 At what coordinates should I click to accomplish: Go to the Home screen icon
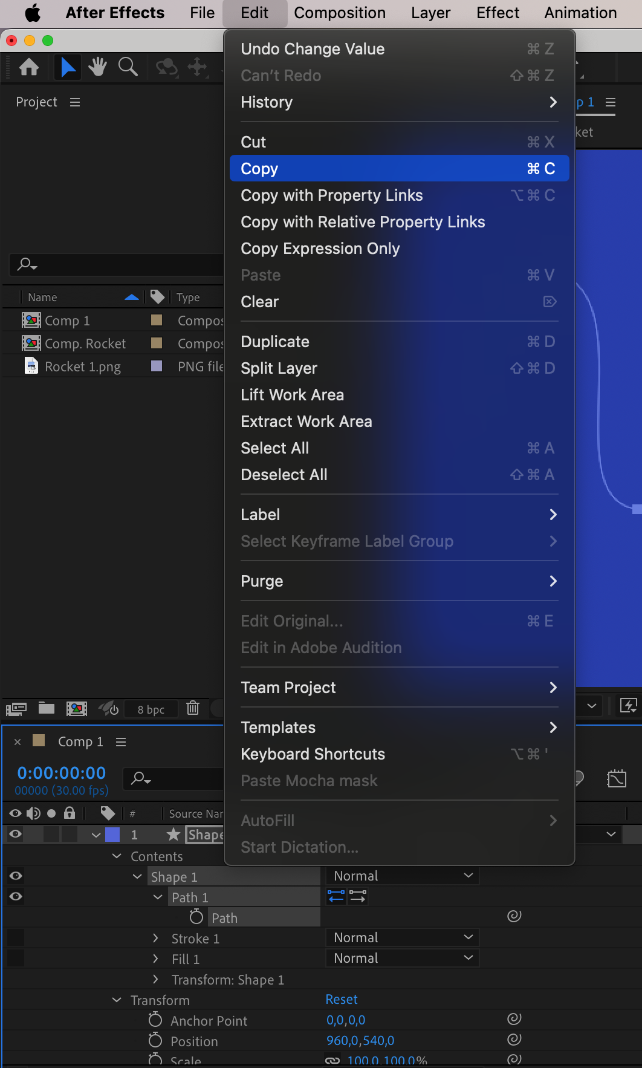point(29,67)
